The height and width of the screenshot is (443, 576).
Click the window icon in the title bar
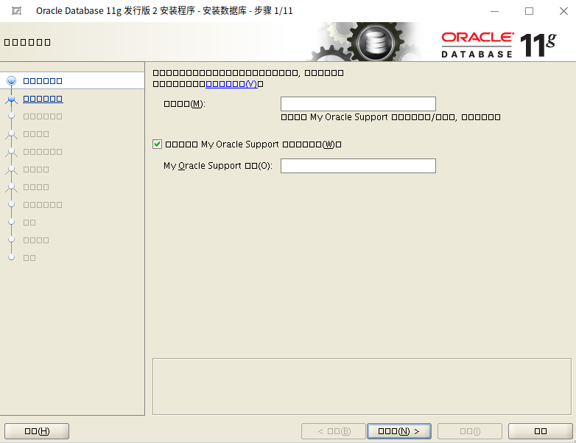[17, 11]
